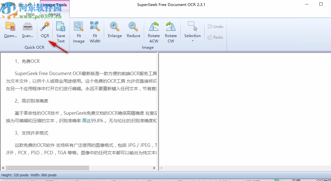Redo the last action

pyautogui.click(x=215, y=37)
